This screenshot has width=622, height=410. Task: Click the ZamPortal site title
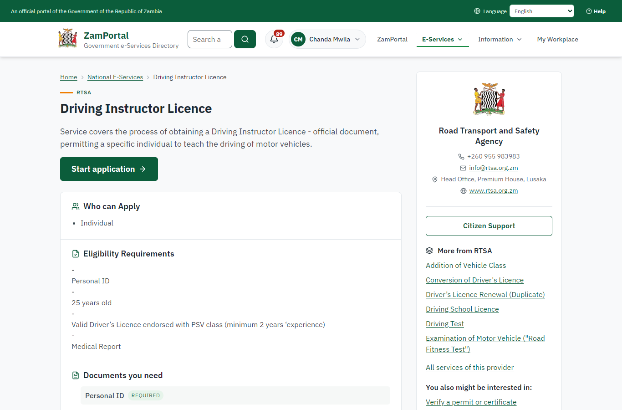point(106,36)
